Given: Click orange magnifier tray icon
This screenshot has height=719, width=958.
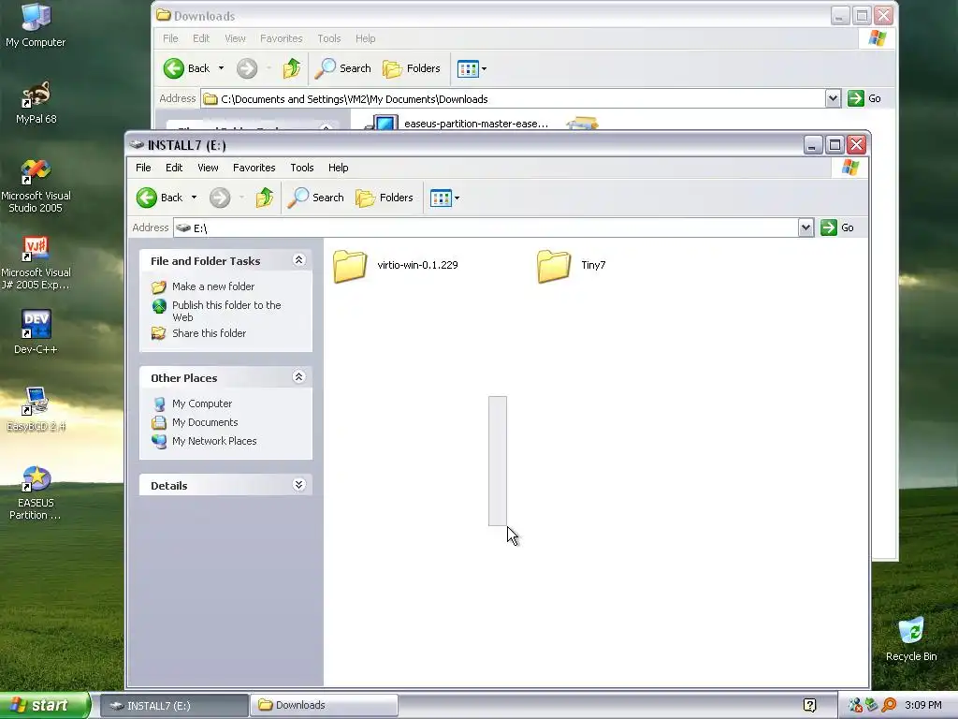Looking at the screenshot, I should tap(889, 705).
